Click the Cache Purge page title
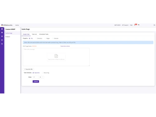This screenshot has width=156, height=117. (x=26, y=29)
